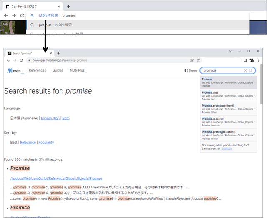Open first 'Promise' result heading
267x218 pixels.
click(20, 168)
